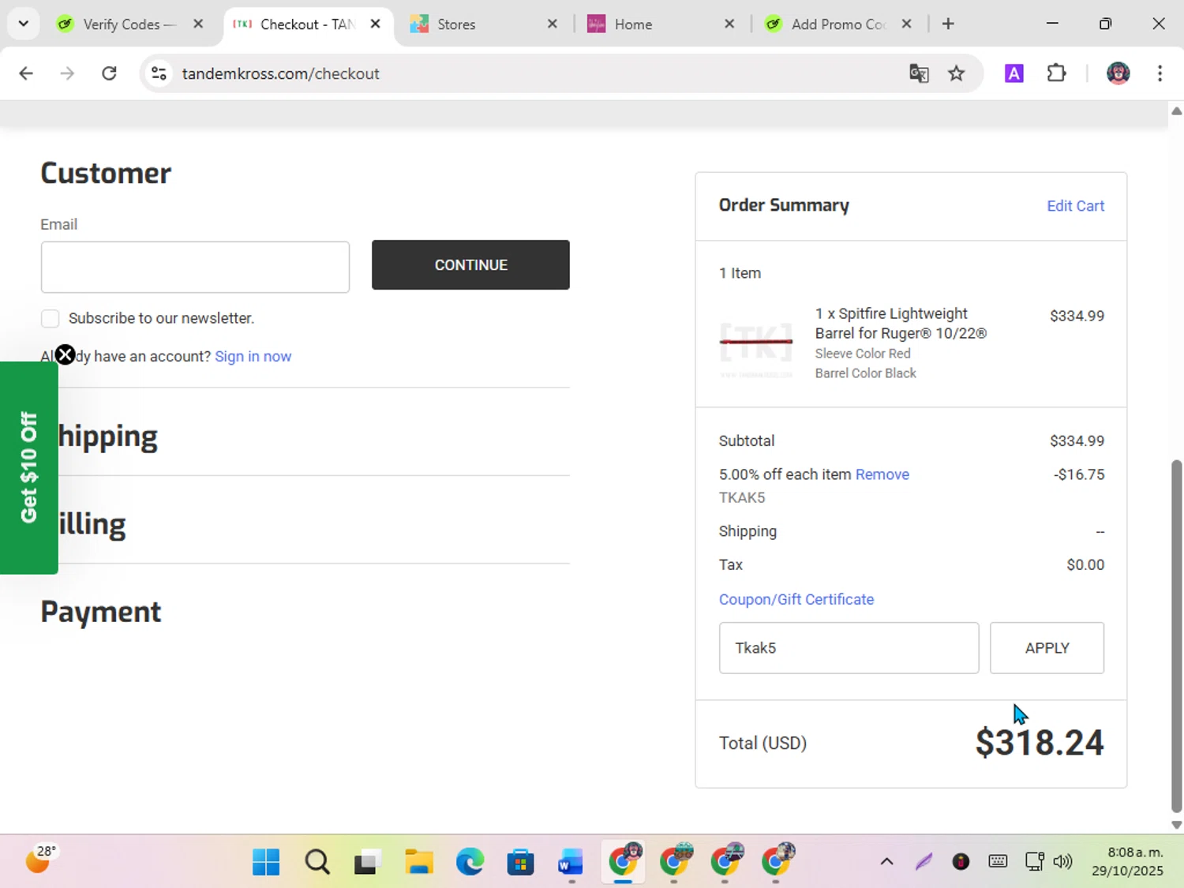Open Chrome's three-dot menu
This screenshot has width=1184, height=888.
(x=1160, y=73)
